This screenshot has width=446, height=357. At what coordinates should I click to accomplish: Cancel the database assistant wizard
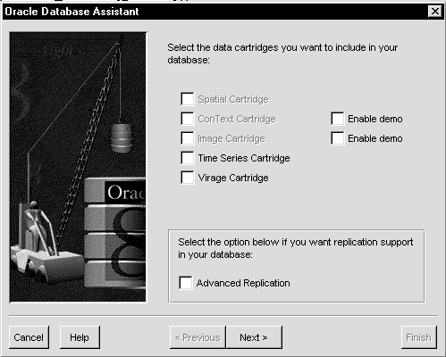(x=29, y=337)
